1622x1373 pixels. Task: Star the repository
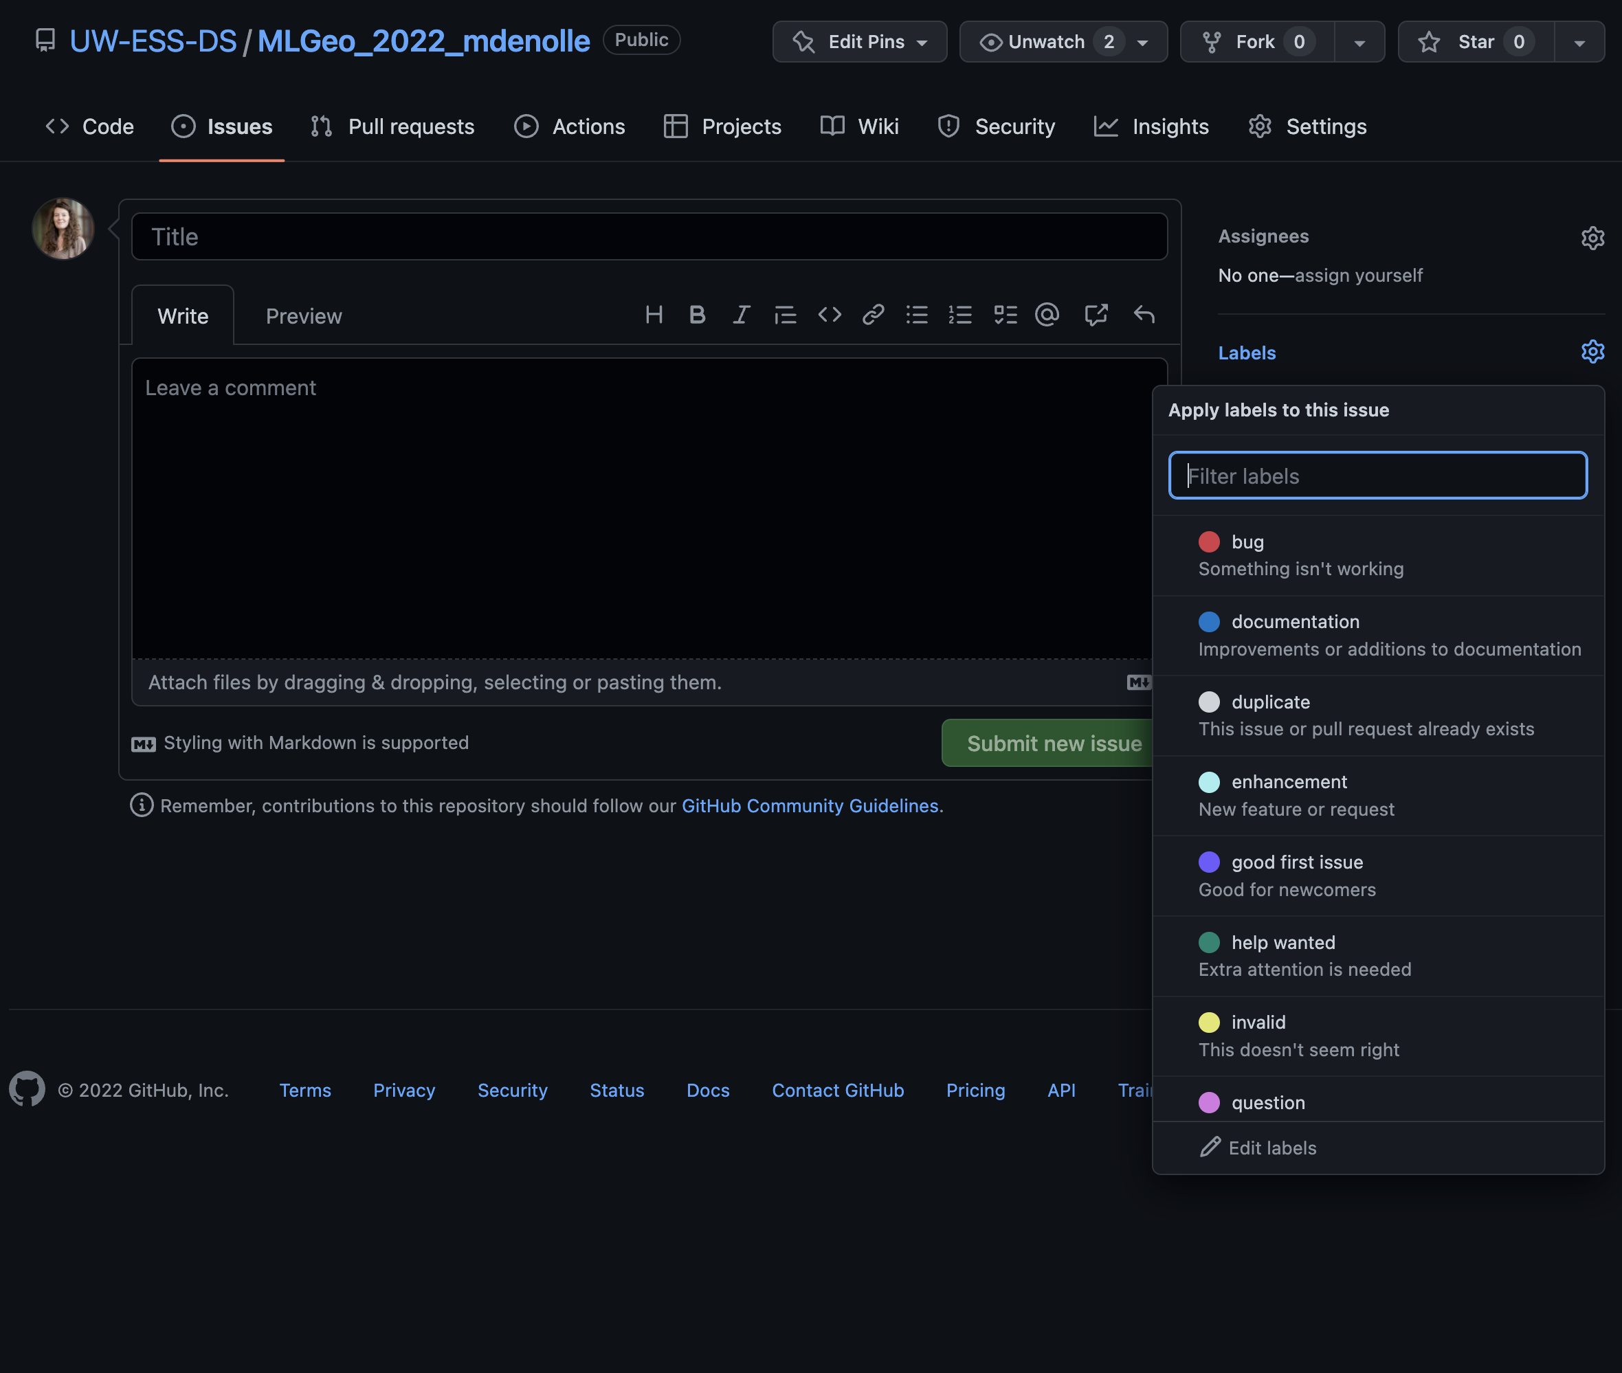click(1476, 41)
